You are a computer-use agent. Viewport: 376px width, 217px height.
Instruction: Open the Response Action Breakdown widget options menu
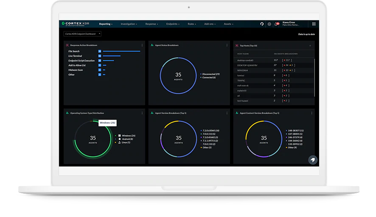tap(142, 45)
